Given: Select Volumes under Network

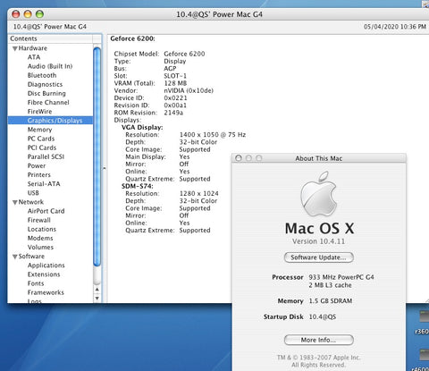Looking at the screenshot, I should (40, 247).
